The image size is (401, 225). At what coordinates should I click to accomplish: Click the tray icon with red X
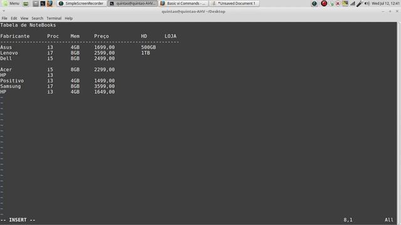(338, 4)
